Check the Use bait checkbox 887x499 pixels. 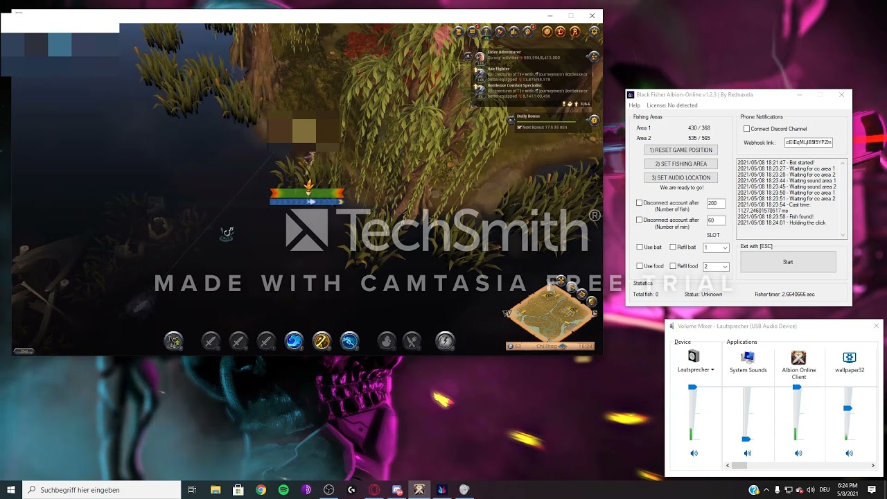[640, 247]
